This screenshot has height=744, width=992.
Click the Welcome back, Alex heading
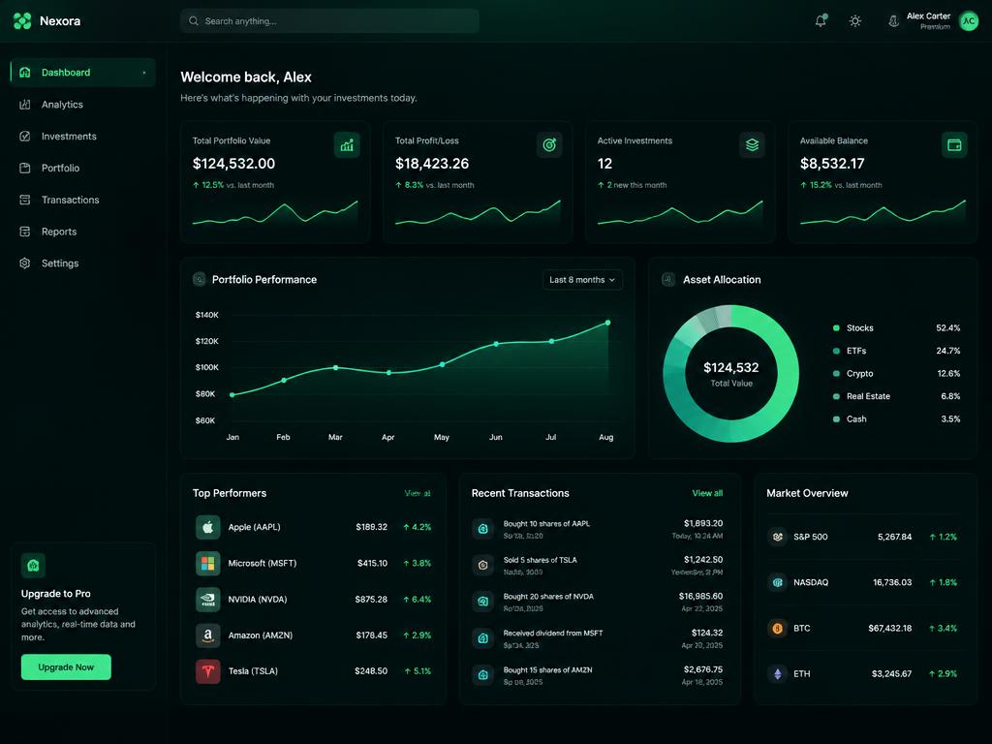[245, 77]
